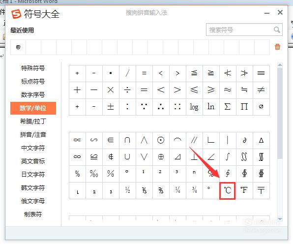Insert the plus-minus ± symbol

click(111, 107)
